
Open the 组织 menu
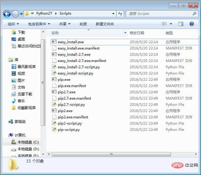click(13, 24)
